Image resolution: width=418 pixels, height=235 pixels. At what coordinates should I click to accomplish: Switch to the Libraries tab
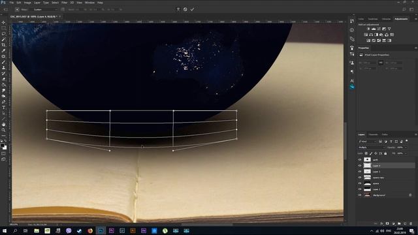[x=386, y=19]
